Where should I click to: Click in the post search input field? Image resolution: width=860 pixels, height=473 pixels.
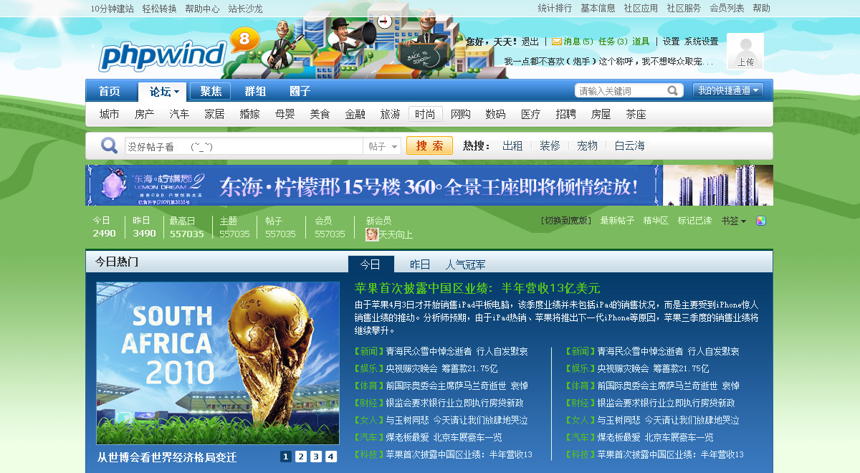pyautogui.click(x=244, y=146)
